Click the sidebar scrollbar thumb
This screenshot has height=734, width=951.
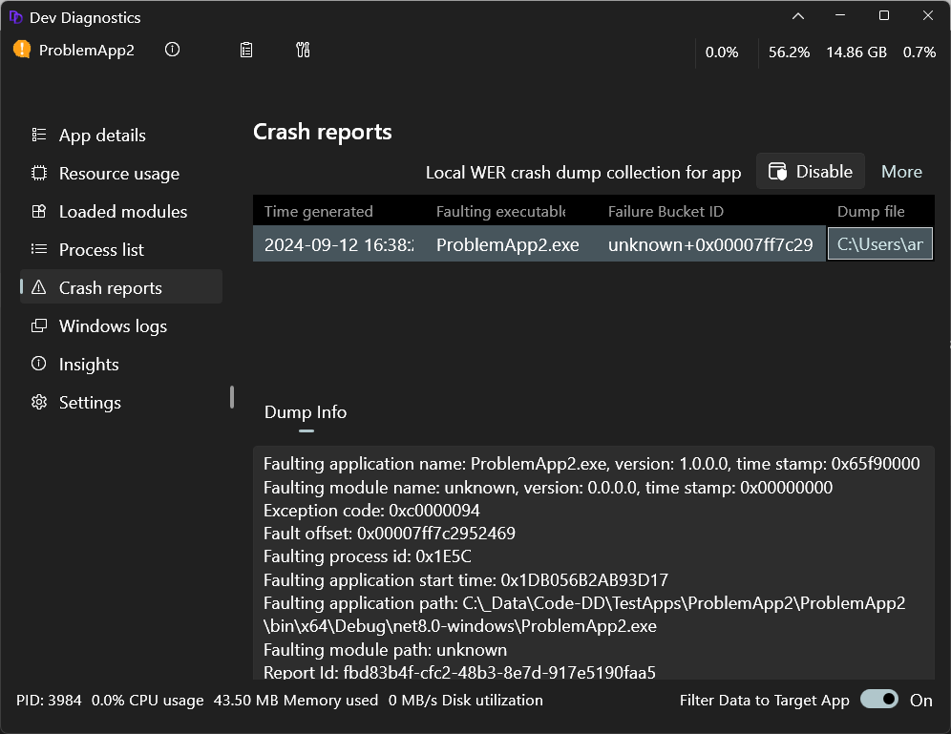232,397
